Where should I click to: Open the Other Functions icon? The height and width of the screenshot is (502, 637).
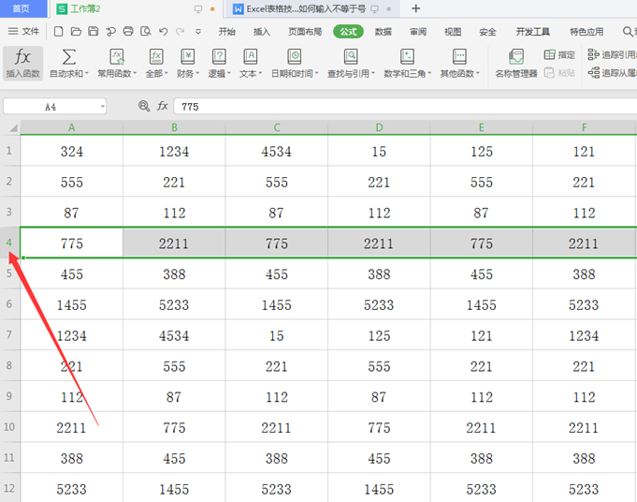tap(459, 57)
